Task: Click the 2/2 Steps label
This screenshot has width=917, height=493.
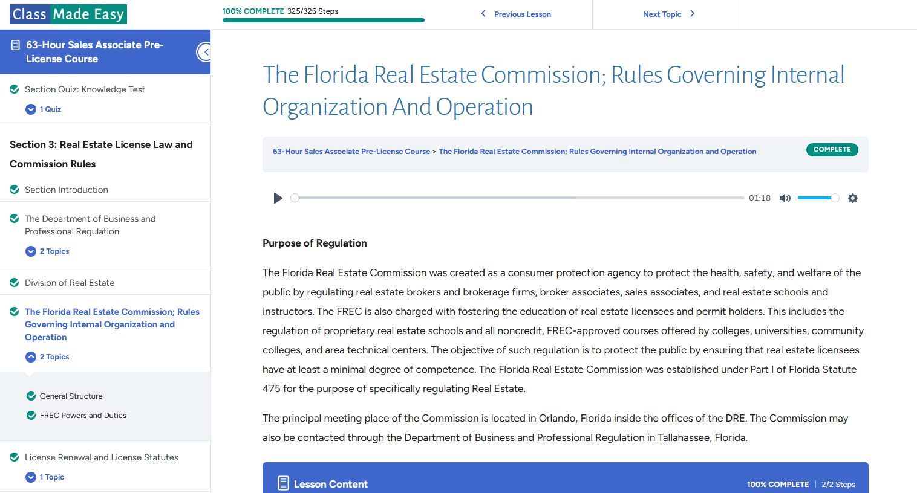Action: pos(838,485)
